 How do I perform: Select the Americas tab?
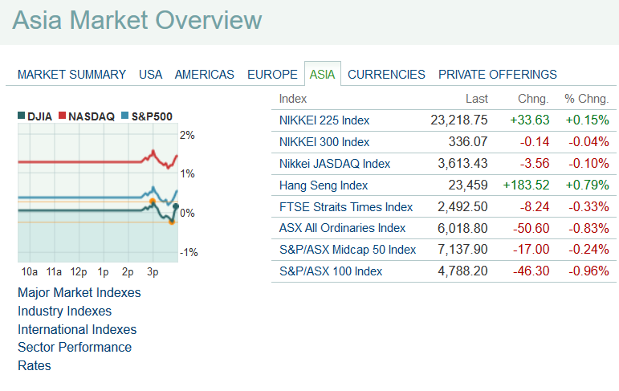205,74
